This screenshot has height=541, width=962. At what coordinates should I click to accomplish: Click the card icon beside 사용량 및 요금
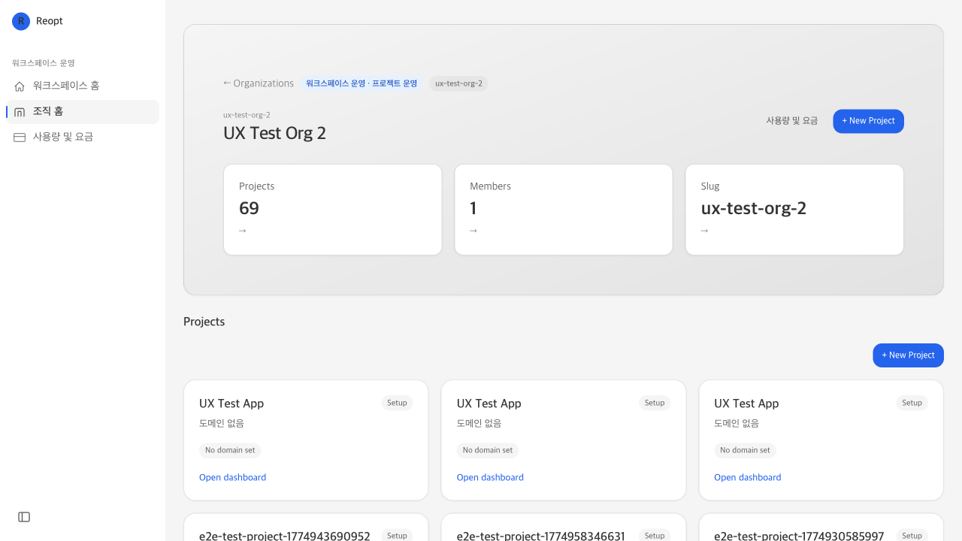(20, 138)
